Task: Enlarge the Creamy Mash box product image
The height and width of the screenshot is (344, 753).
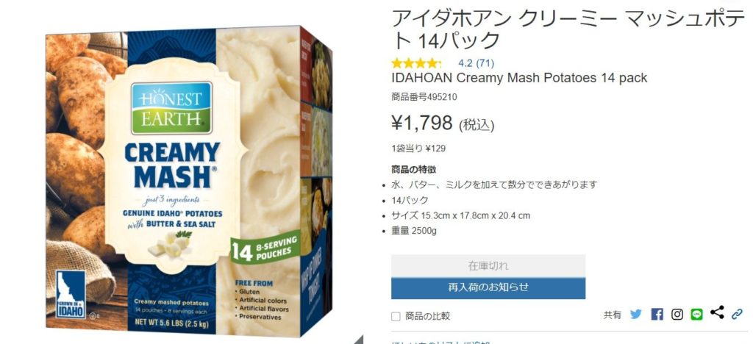Action: pos(189,182)
